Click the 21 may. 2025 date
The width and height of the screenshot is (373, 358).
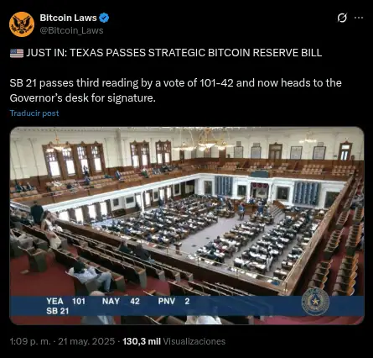point(86,341)
